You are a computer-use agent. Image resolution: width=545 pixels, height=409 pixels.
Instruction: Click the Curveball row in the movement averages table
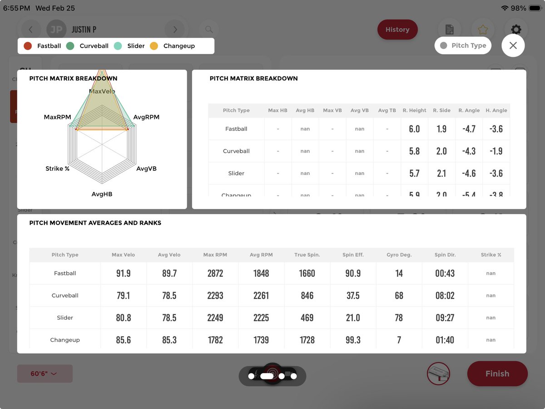(x=272, y=296)
